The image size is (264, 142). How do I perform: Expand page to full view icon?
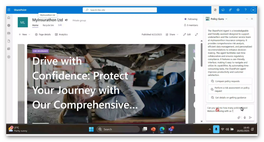point(196,35)
